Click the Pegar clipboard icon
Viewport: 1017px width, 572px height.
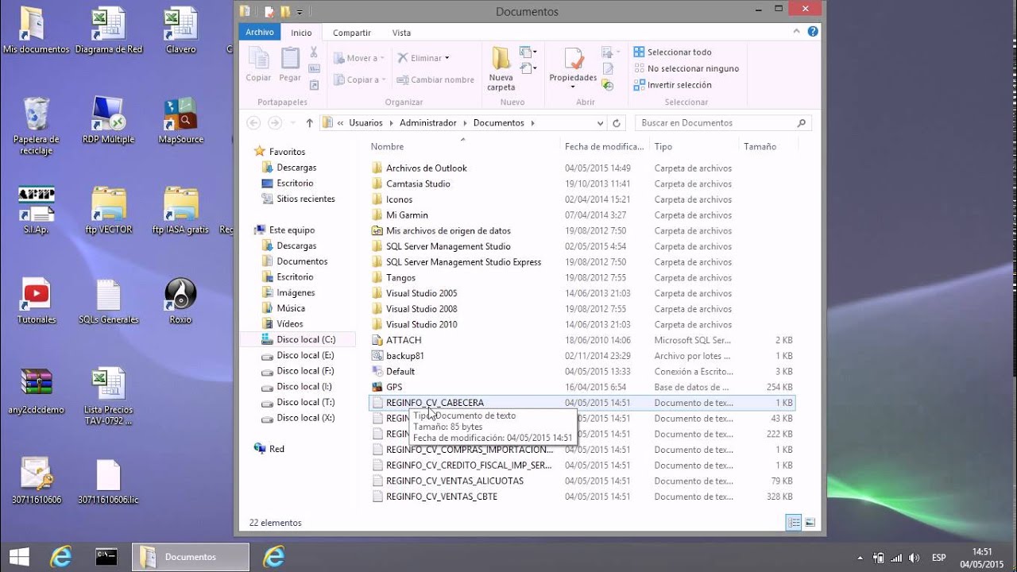point(290,59)
